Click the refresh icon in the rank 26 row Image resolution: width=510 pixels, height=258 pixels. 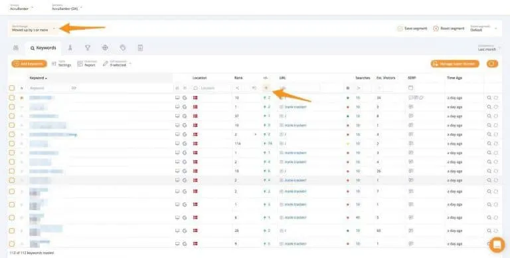(x=495, y=231)
